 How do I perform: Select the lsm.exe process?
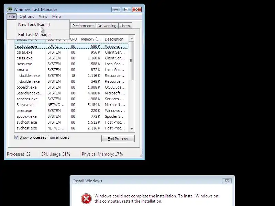pyautogui.click(x=71, y=70)
